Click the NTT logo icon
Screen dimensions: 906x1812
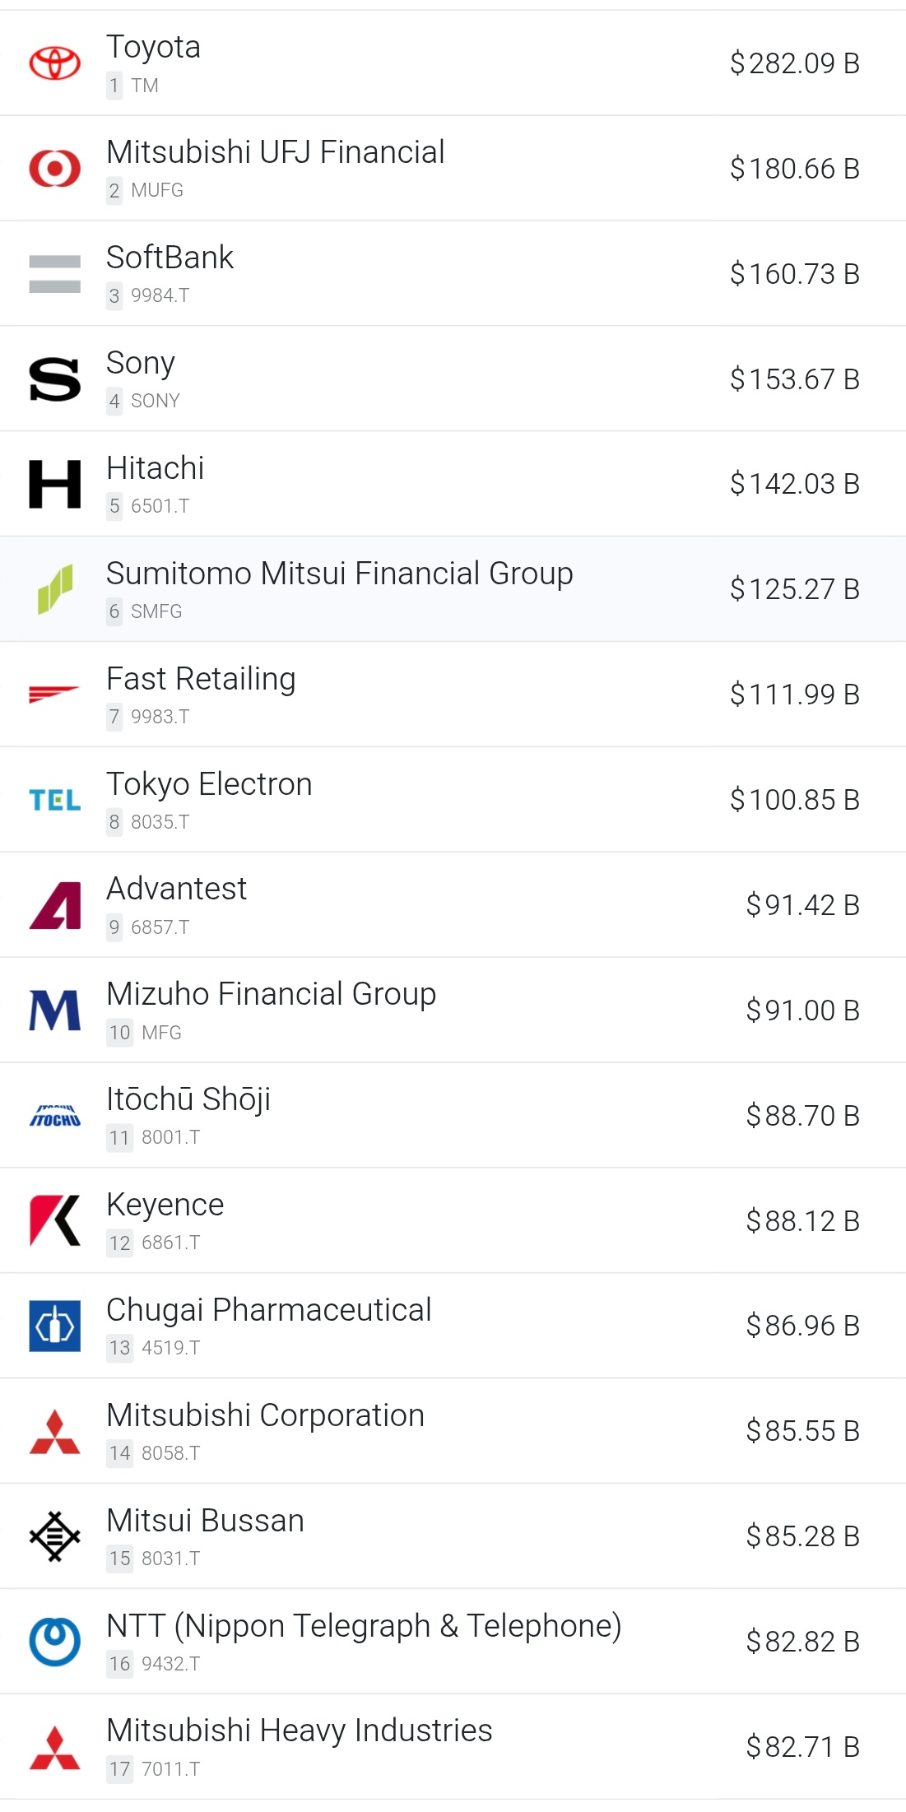54,1642
